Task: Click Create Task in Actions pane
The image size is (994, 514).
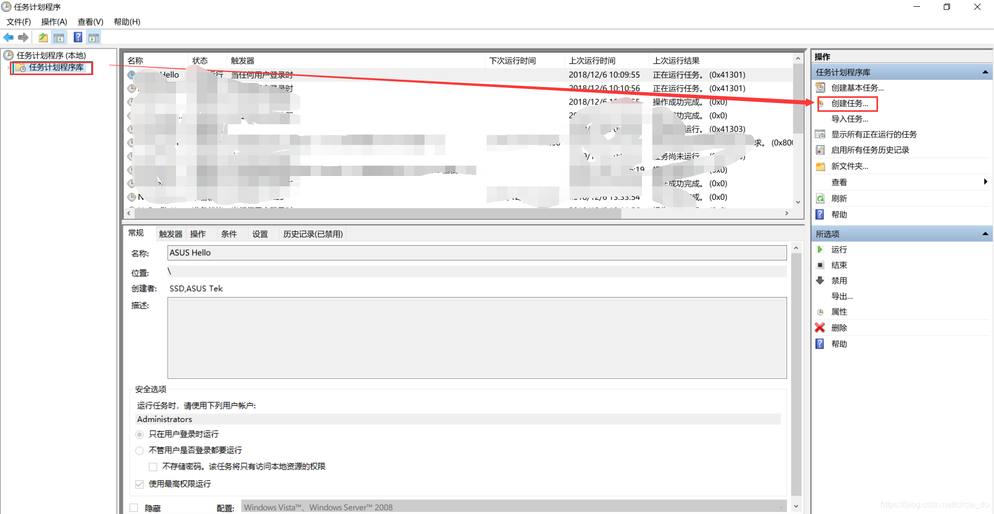Action: pyautogui.click(x=850, y=104)
